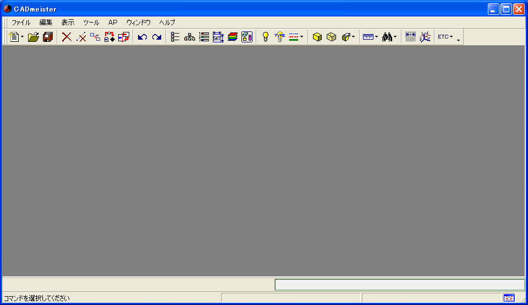Viewport: 528px width, 305px height.
Task: Click the dark red X delete icon
Action: click(x=67, y=37)
